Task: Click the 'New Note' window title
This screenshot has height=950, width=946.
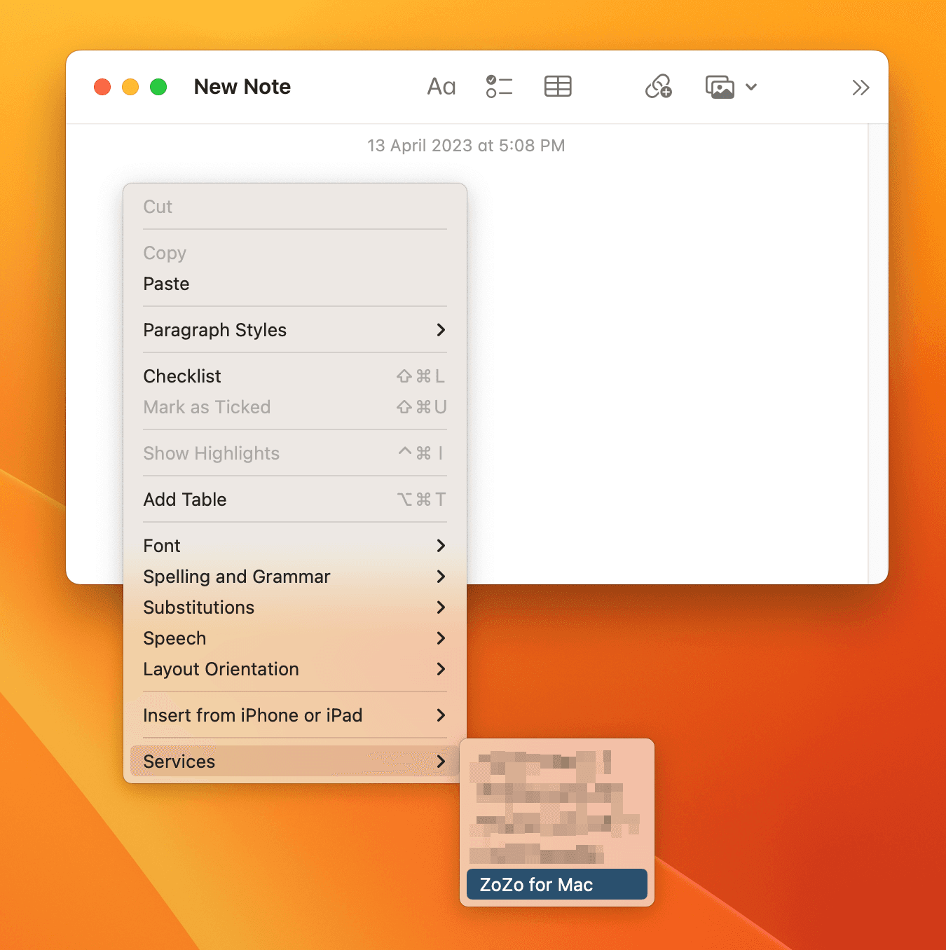Action: pos(242,87)
